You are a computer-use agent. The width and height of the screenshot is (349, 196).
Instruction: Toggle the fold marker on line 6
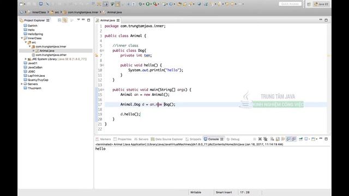[x=103, y=51]
